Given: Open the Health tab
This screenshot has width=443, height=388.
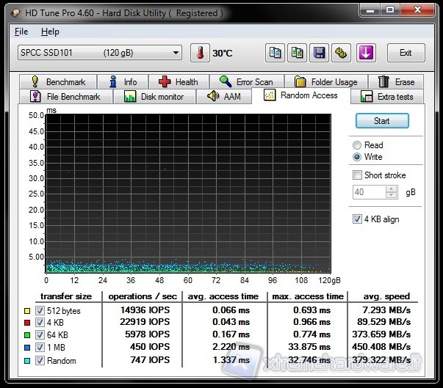Looking at the screenshot, I should tap(178, 82).
